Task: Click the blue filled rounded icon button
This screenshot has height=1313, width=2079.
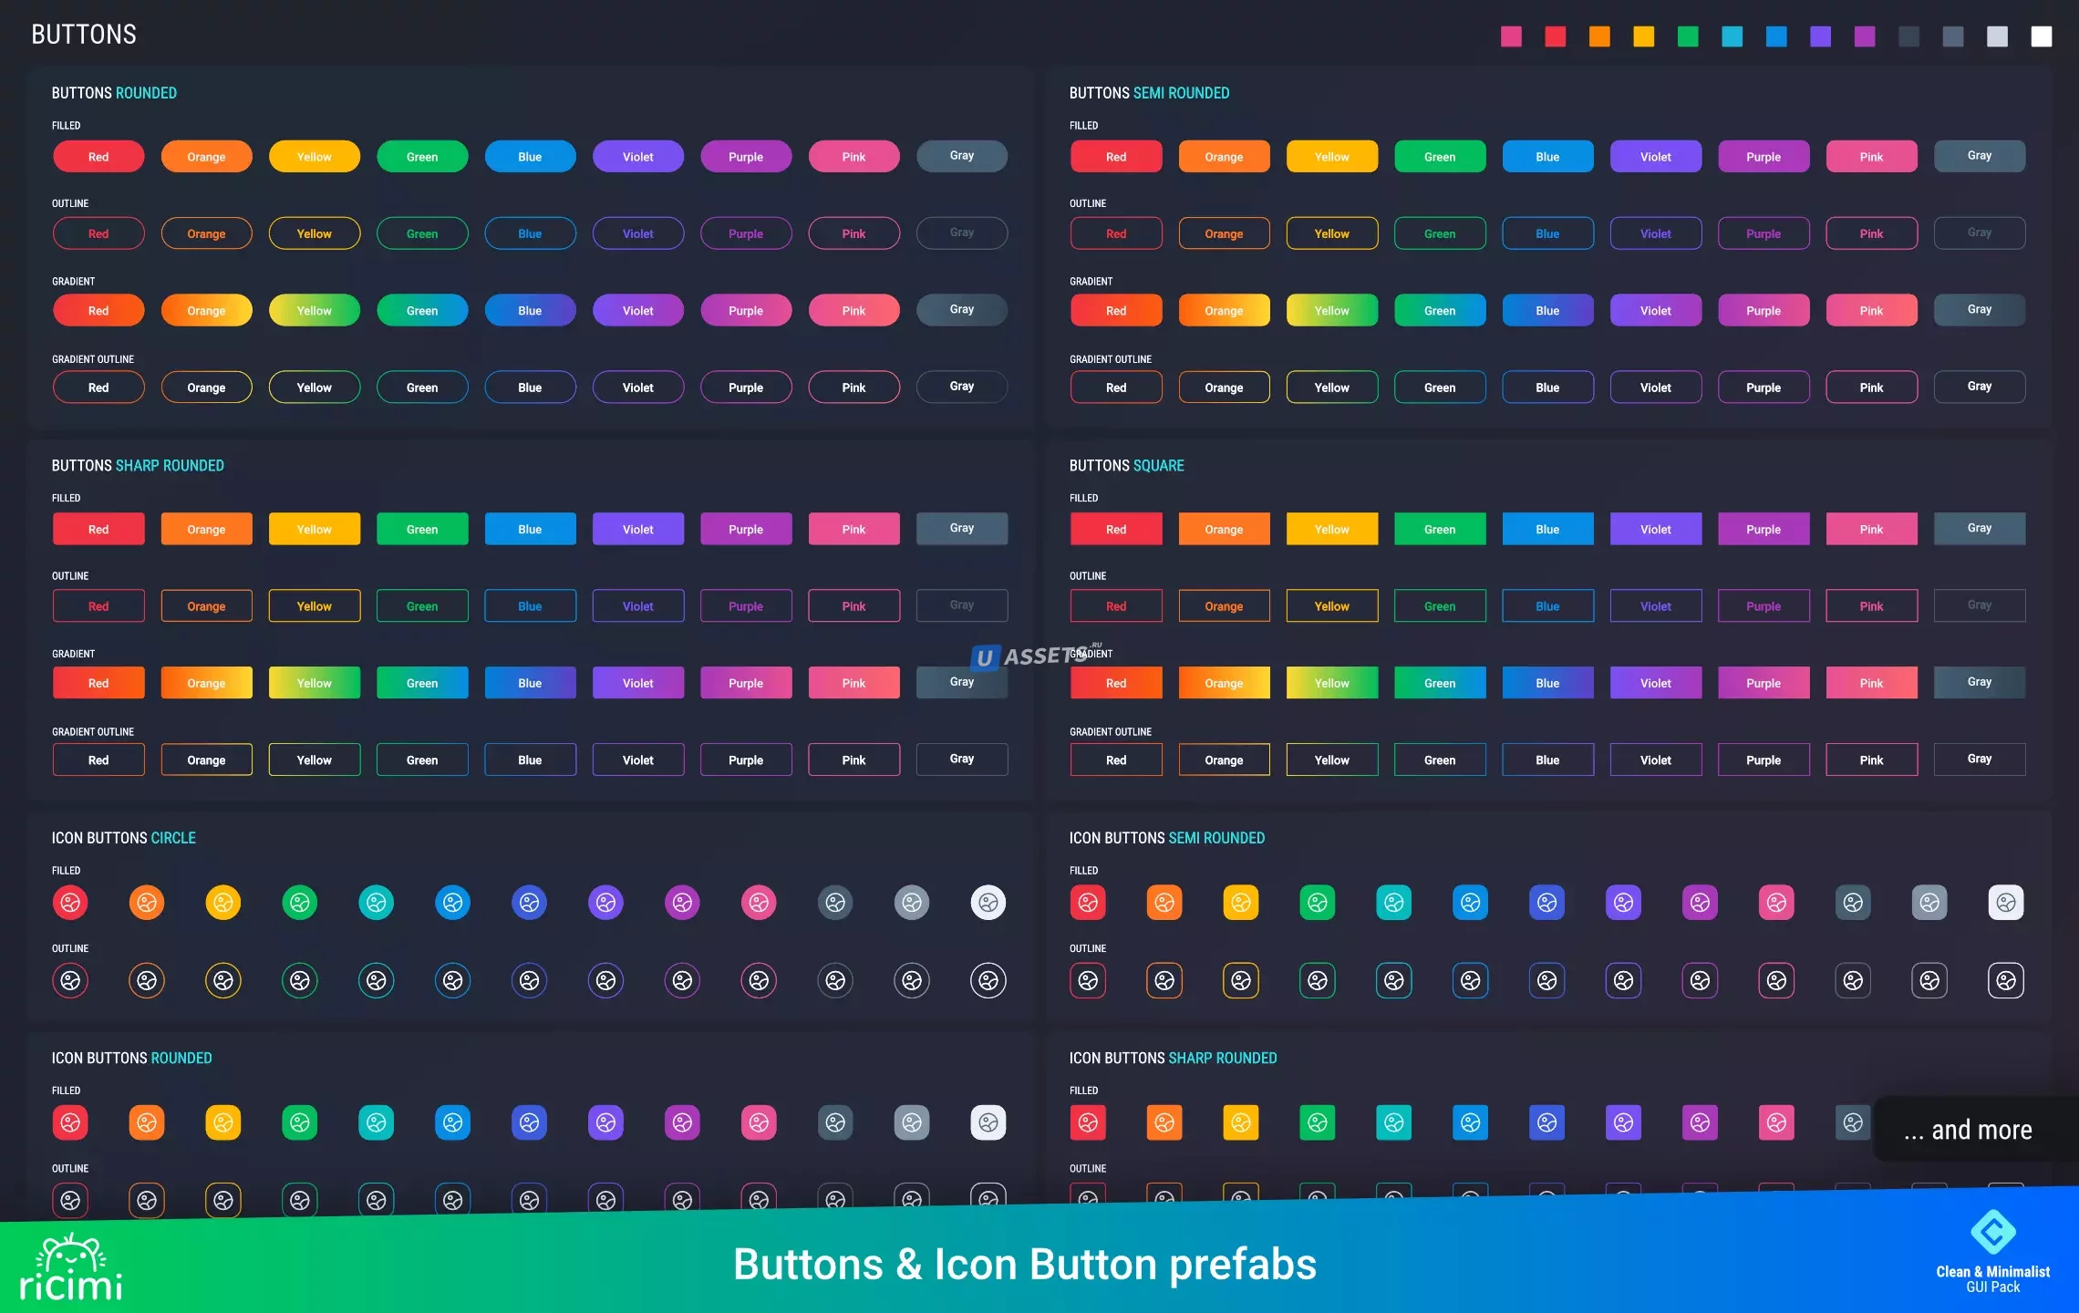Action: point(453,1122)
